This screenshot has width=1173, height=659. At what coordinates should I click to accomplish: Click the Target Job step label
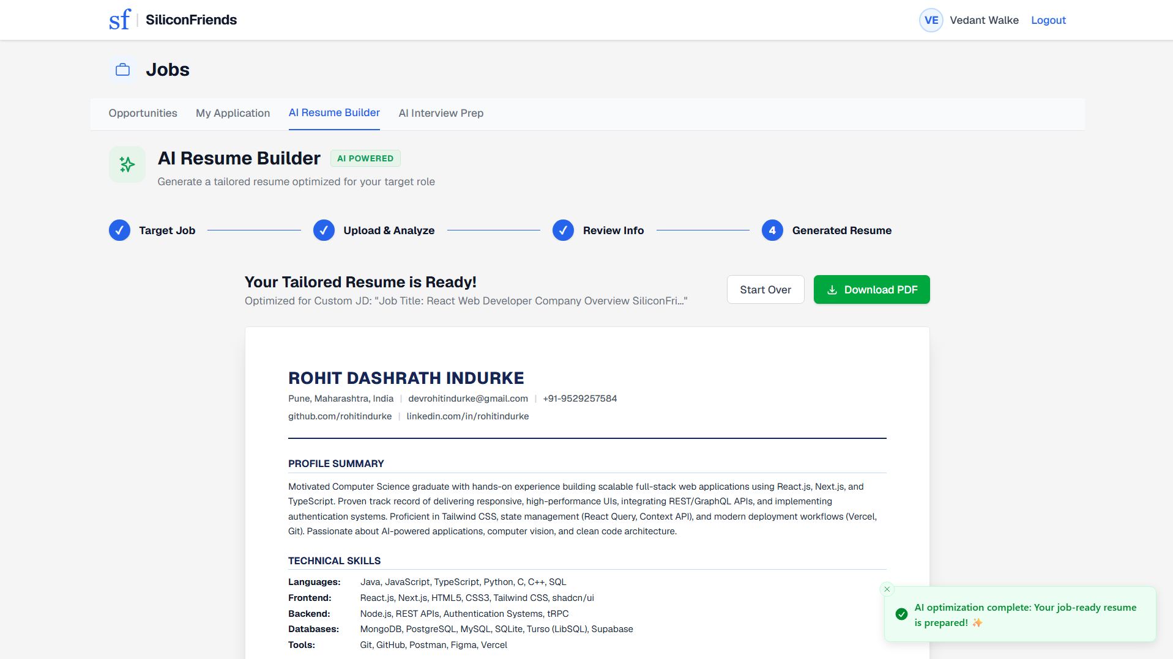[x=167, y=230]
